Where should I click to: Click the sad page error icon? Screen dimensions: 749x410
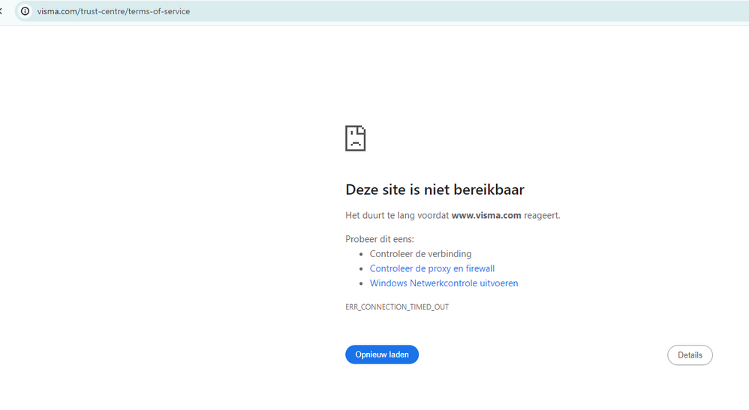pyautogui.click(x=356, y=139)
